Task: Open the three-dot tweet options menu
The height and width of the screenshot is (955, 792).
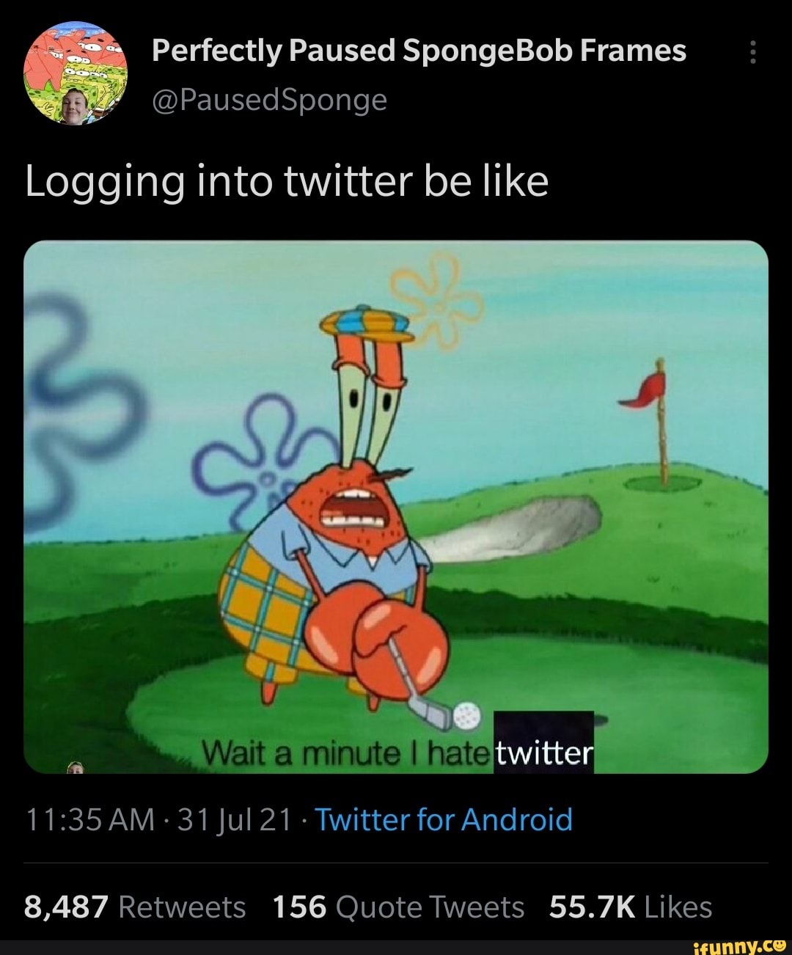Action: pyautogui.click(x=752, y=52)
